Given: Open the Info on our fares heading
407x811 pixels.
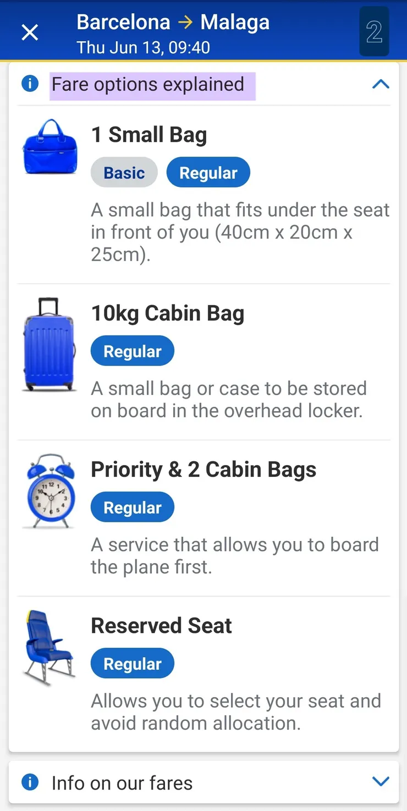Looking at the screenshot, I should click(x=122, y=783).
